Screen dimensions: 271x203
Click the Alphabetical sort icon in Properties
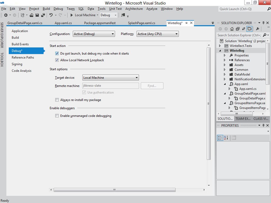click(x=226, y=138)
